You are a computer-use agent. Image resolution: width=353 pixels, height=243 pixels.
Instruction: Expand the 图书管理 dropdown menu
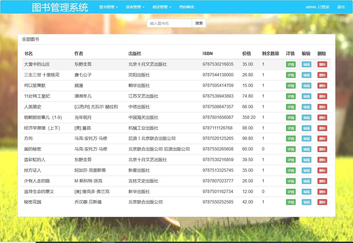[108, 7]
